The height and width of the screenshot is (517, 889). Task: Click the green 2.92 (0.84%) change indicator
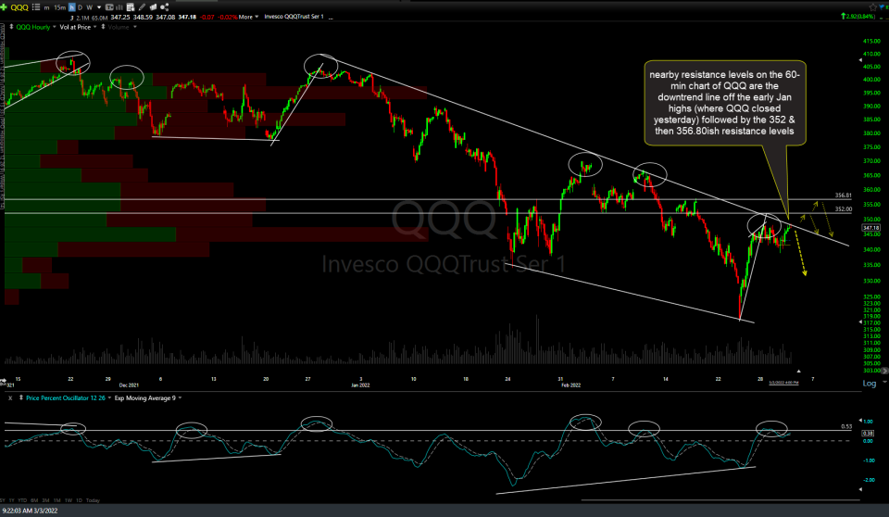point(858,17)
